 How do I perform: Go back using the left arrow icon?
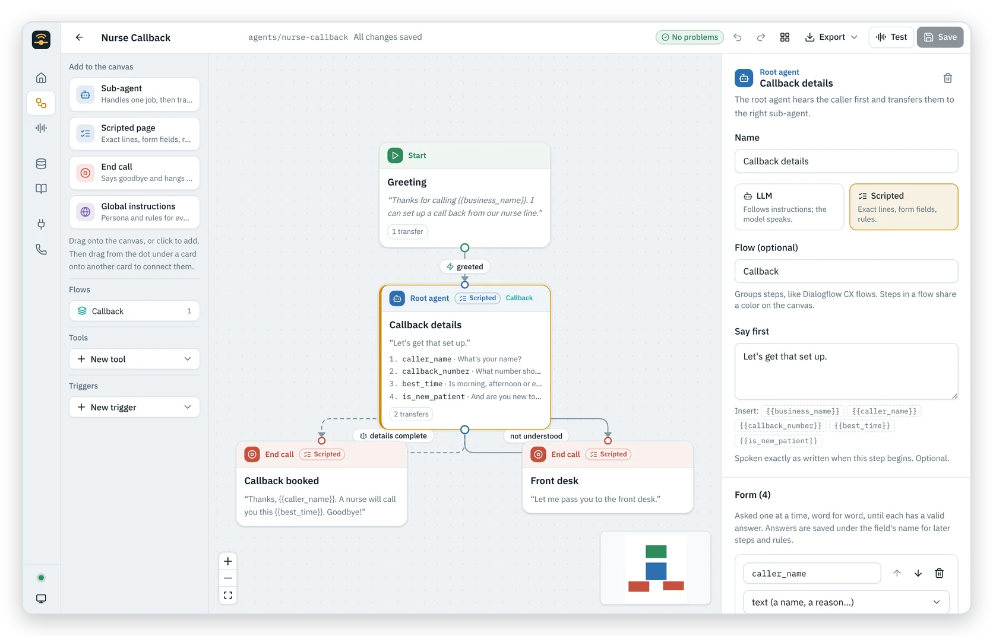coord(79,37)
